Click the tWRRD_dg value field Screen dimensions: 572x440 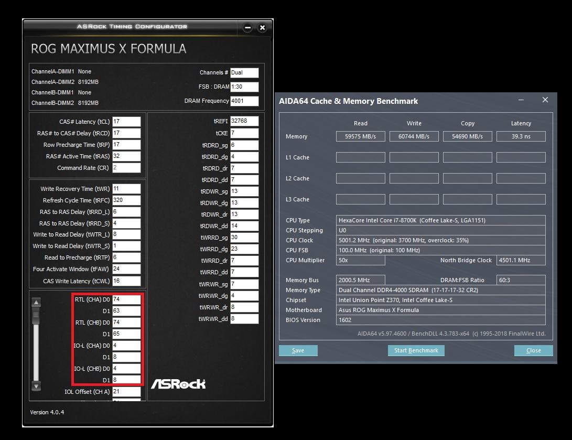tap(244, 249)
